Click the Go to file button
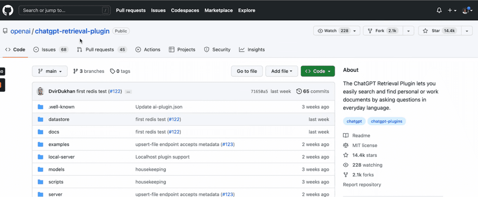 pyautogui.click(x=247, y=71)
